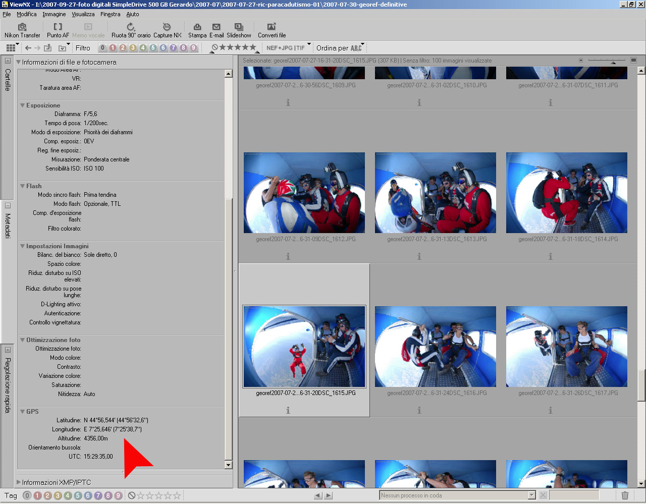Collapse the Esposizione section

(x=23, y=105)
